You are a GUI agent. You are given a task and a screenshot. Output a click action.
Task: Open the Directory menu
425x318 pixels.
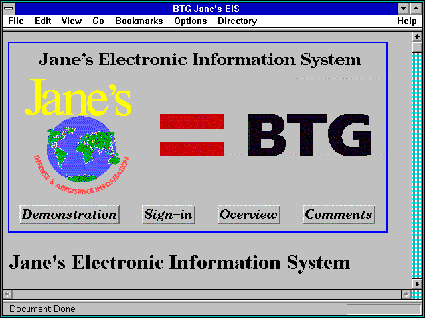(238, 21)
